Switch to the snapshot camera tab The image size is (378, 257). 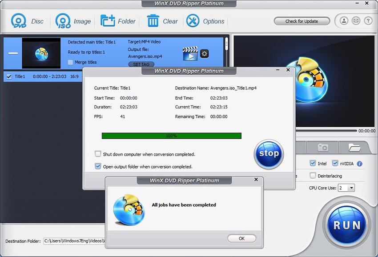[322, 147]
